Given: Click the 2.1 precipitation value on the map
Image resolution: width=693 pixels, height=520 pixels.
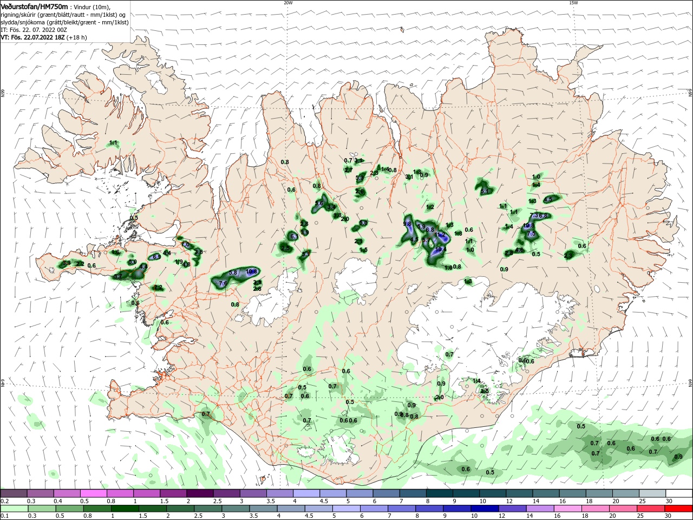Looking at the screenshot, I should click(358, 242).
